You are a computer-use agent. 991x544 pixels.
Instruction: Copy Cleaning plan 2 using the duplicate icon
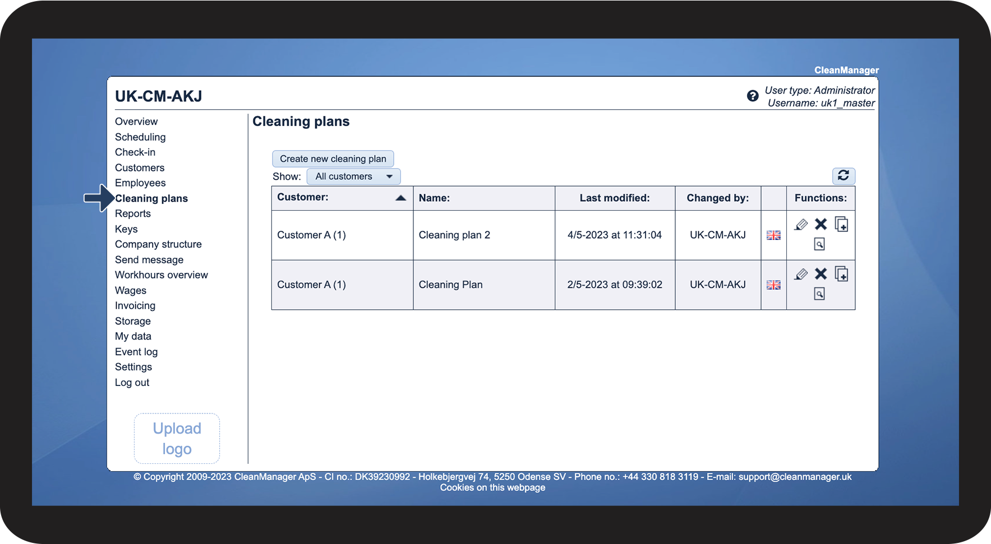841,224
